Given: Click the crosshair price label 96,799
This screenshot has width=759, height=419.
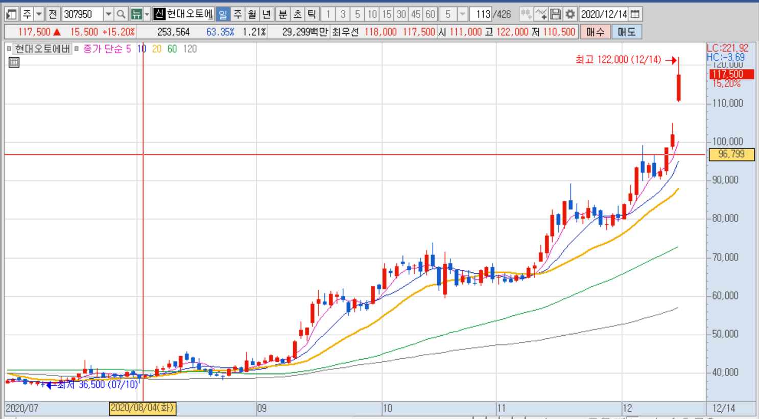Looking at the screenshot, I should tap(731, 154).
